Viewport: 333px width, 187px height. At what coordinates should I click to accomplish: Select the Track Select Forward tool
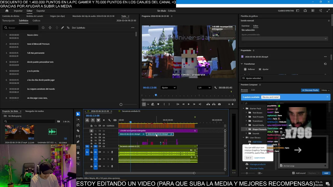click(x=78, y=119)
